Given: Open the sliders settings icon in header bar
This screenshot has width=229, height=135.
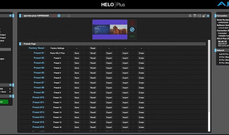Looking at the screenshot, I should (x=190, y=16).
